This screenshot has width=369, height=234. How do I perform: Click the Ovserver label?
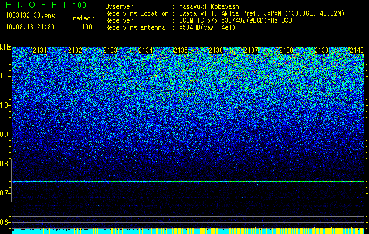(x=119, y=7)
